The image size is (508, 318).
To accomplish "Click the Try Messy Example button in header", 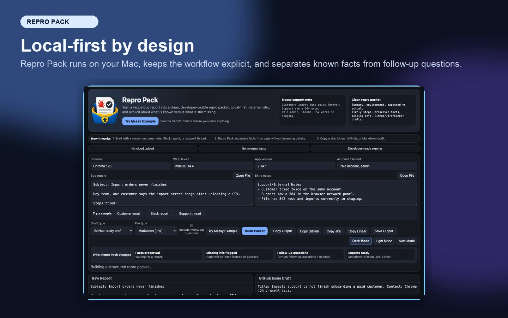I will click(x=140, y=121).
